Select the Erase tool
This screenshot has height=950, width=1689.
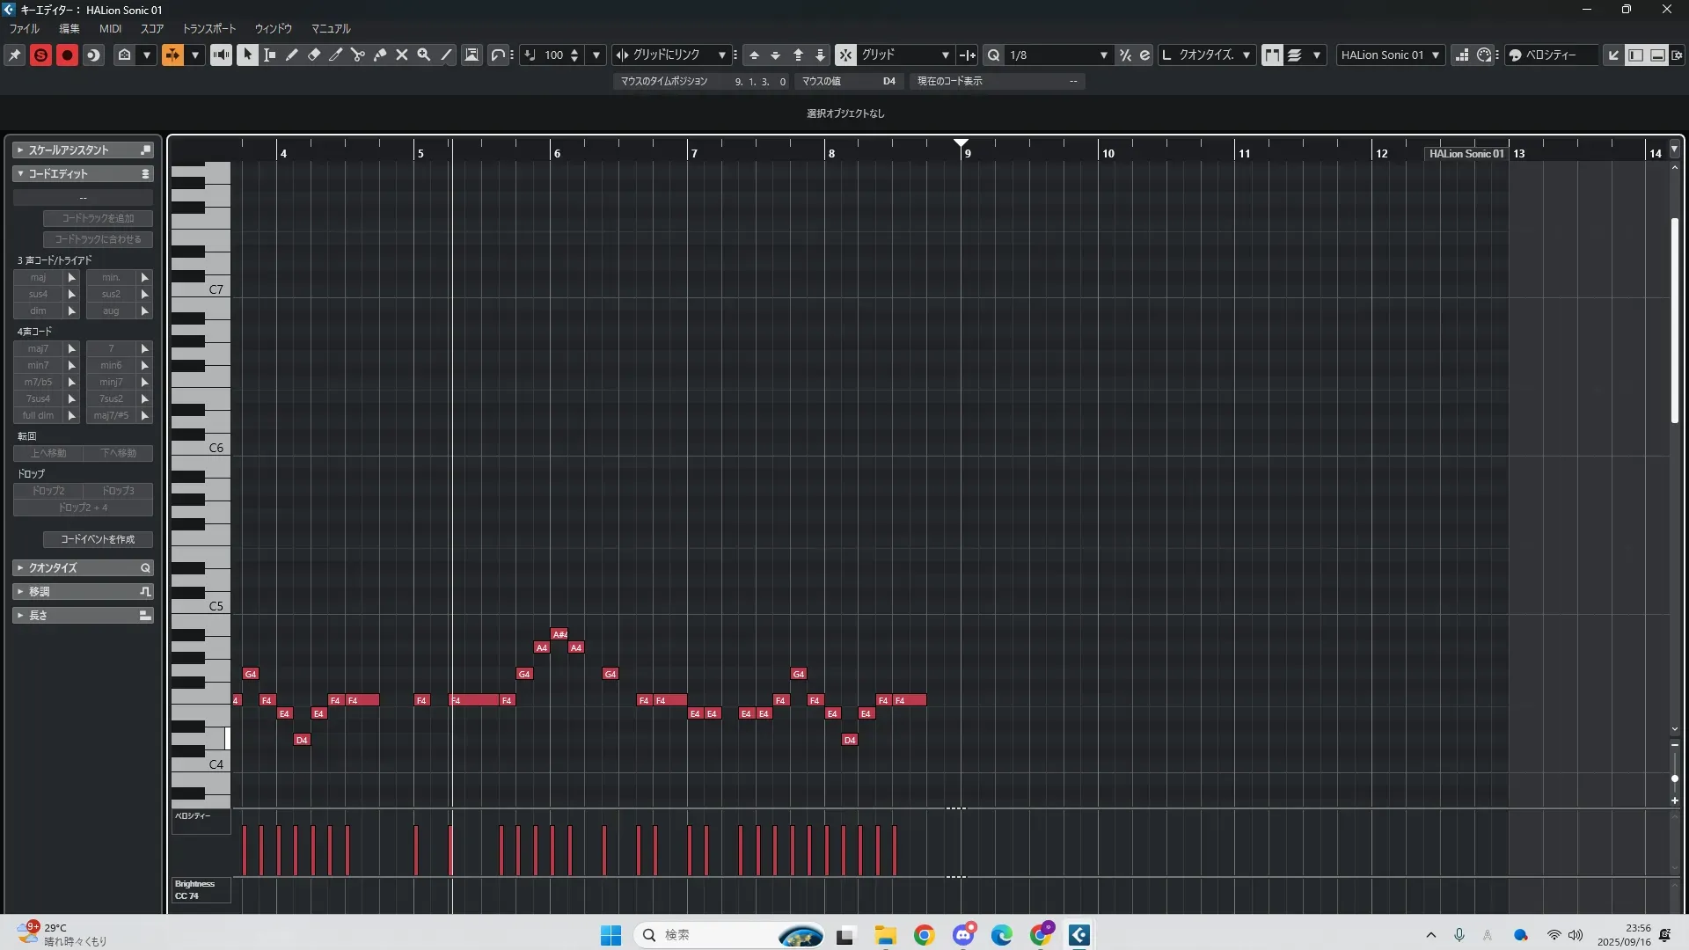coord(314,55)
